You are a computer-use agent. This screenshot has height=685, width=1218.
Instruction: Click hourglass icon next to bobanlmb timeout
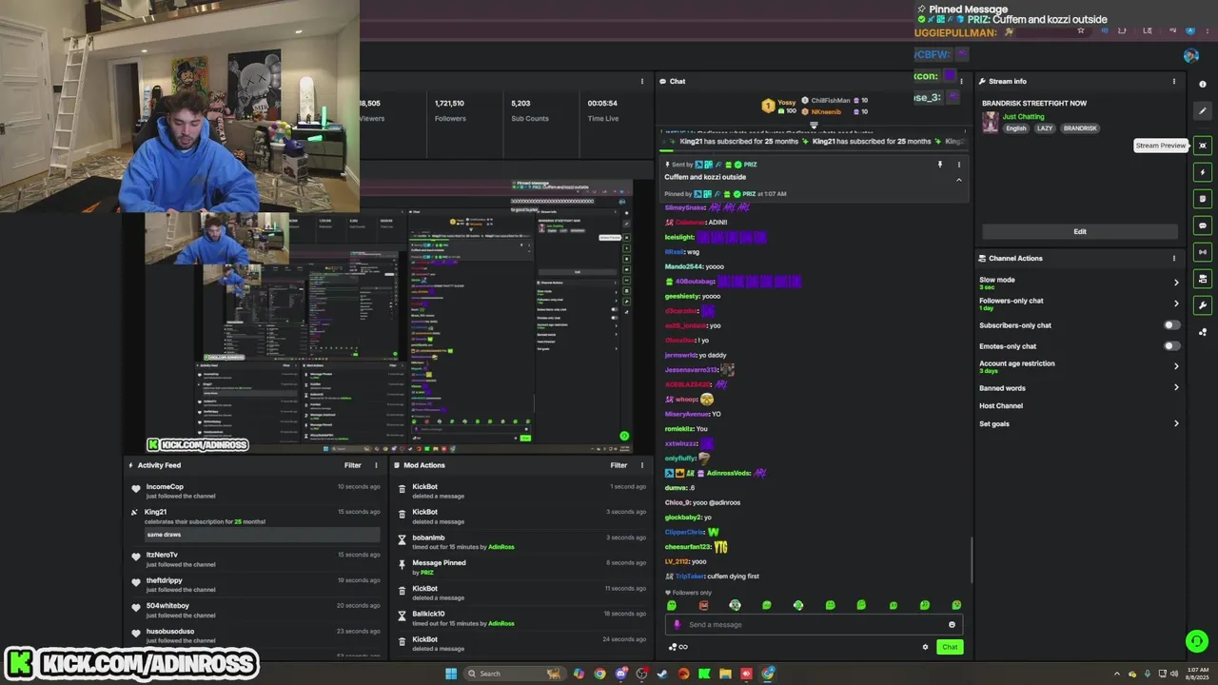click(402, 538)
